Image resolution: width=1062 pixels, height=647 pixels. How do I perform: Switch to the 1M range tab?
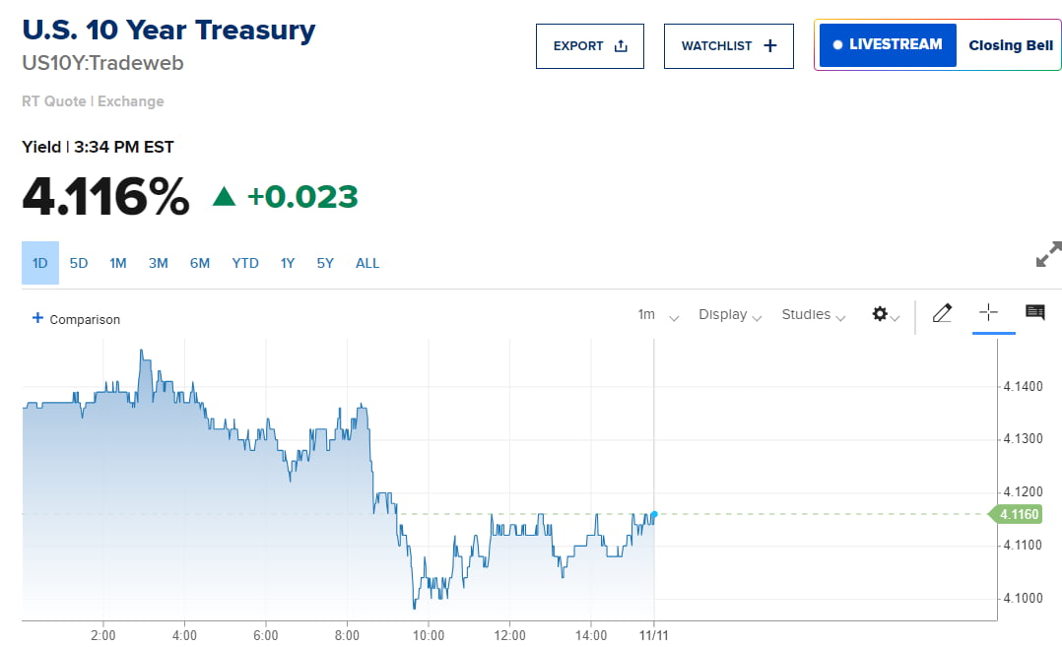[x=118, y=263]
